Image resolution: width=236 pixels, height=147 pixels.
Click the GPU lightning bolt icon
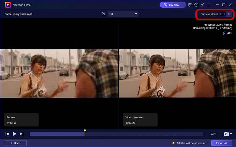[x=224, y=33]
